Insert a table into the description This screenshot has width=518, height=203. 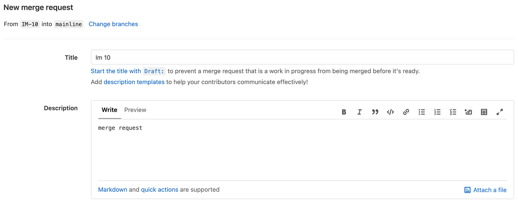[484, 112]
